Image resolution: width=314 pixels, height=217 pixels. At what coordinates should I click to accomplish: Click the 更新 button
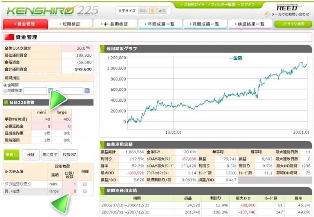[x=12, y=155]
